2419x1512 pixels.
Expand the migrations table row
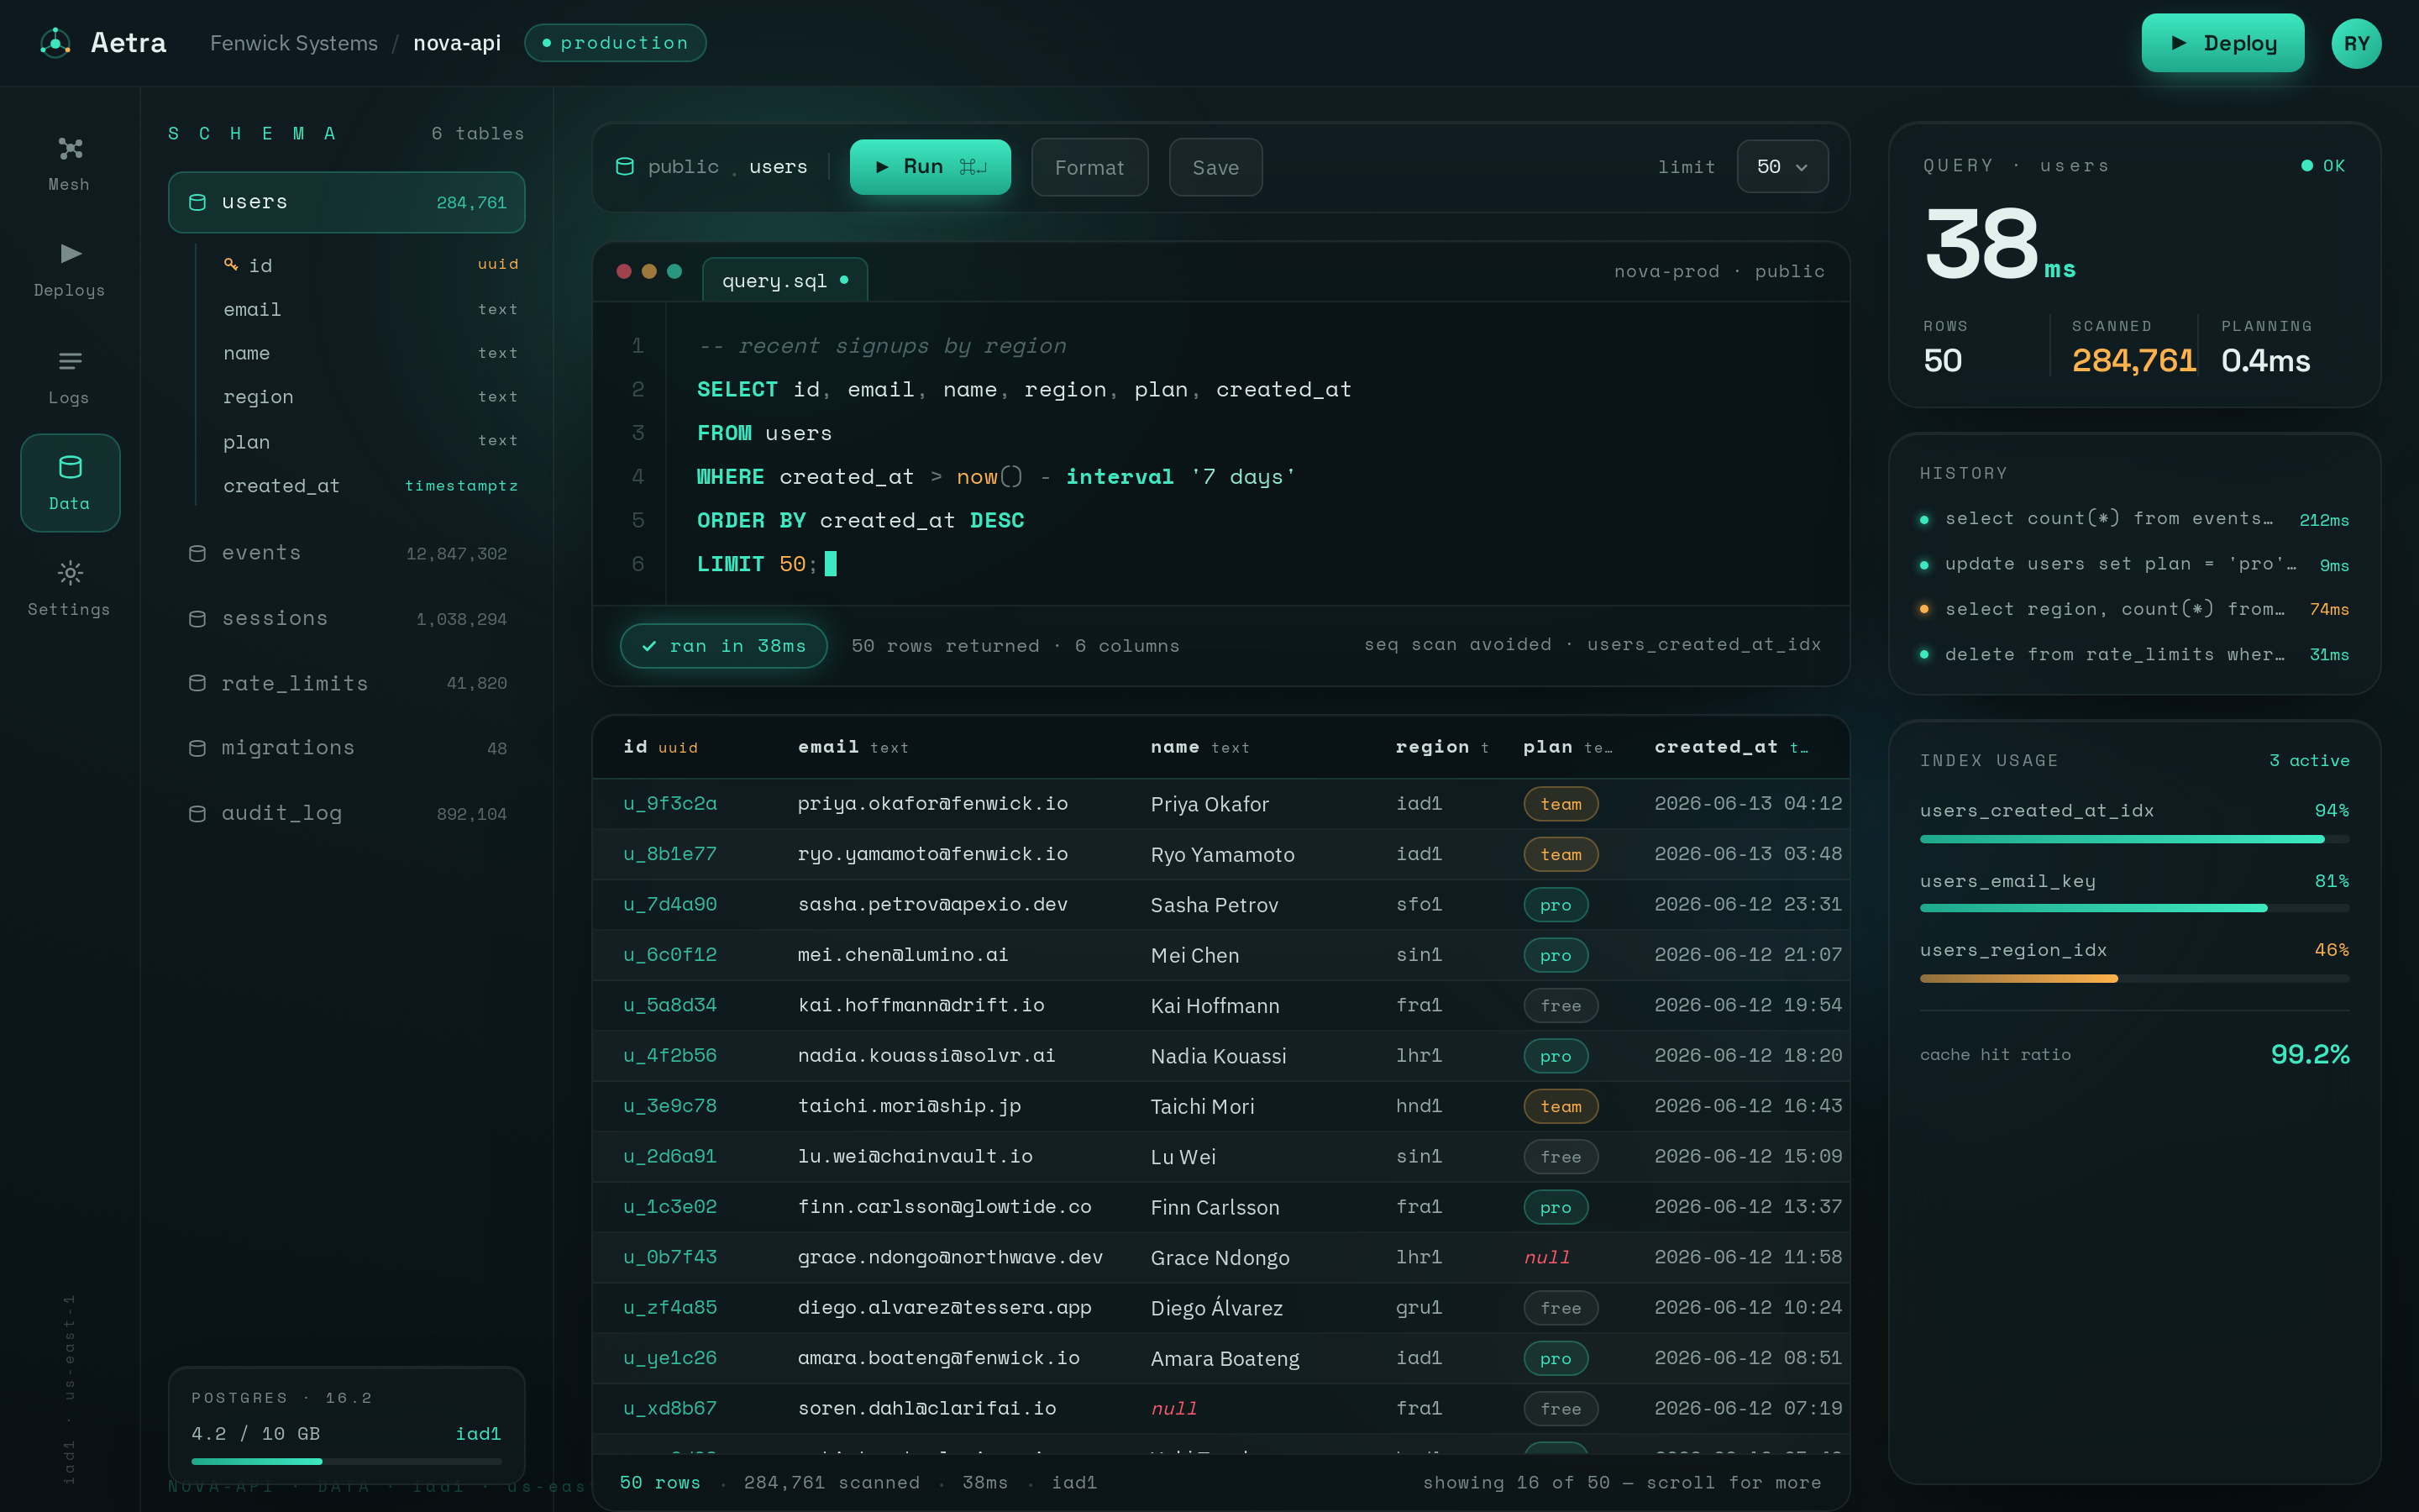pyautogui.click(x=347, y=748)
